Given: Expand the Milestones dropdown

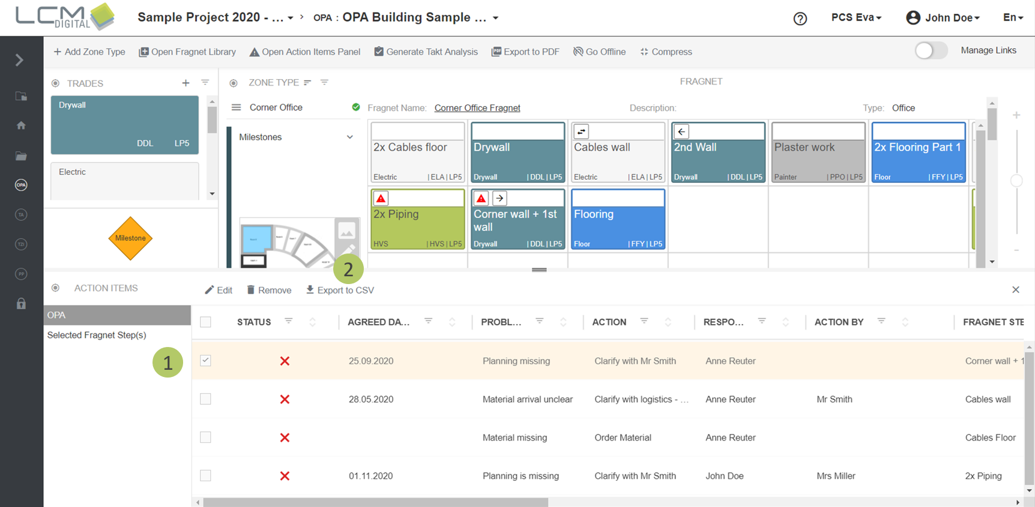Looking at the screenshot, I should click(x=349, y=137).
